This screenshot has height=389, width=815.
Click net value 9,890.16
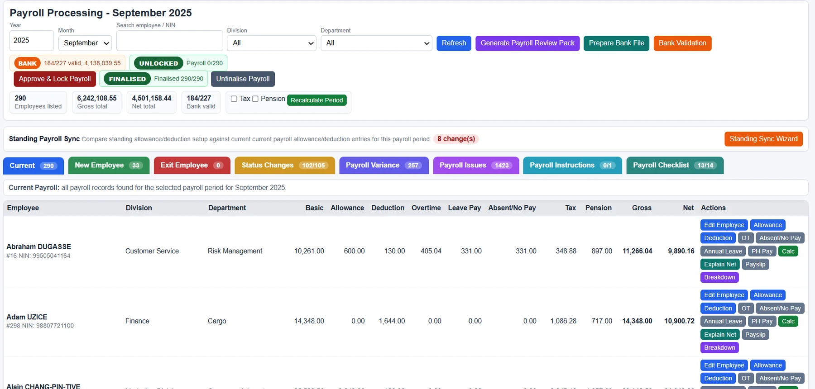click(681, 251)
